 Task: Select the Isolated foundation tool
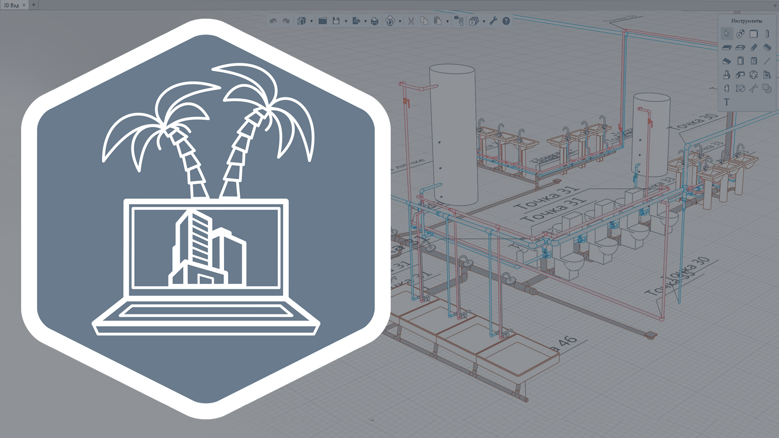[727, 75]
